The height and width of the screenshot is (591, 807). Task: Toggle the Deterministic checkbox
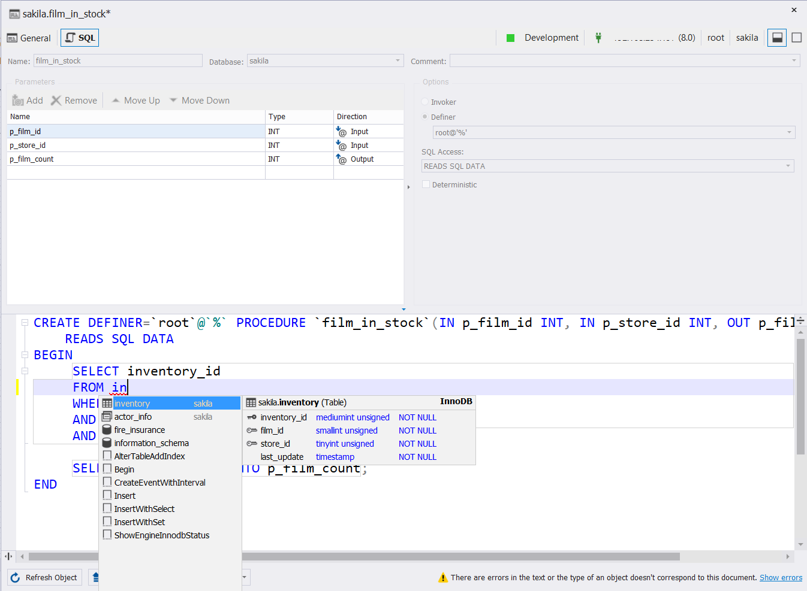[426, 184]
